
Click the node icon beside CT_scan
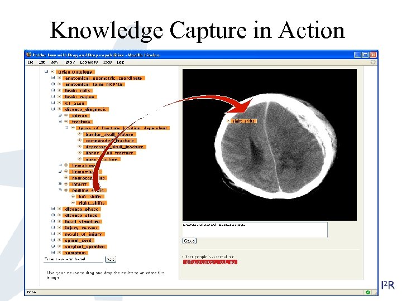59,103
